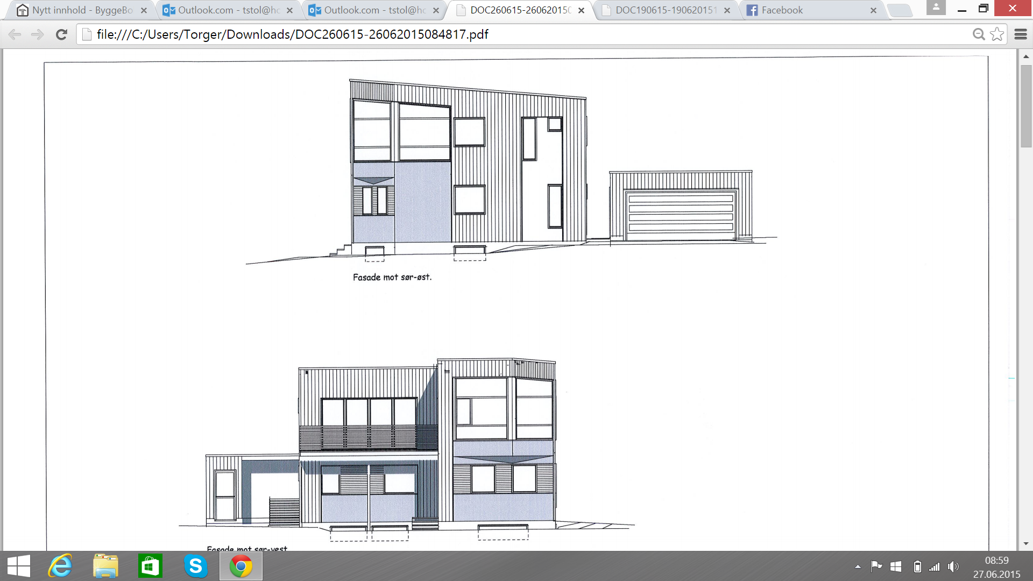The image size is (1033, 581).
Task: Click the address bar URL field
Action: coord(484,34)
